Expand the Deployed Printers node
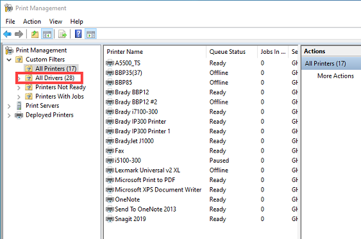Image resolution: width=361 pixels, height=239 pixels. 9,115
